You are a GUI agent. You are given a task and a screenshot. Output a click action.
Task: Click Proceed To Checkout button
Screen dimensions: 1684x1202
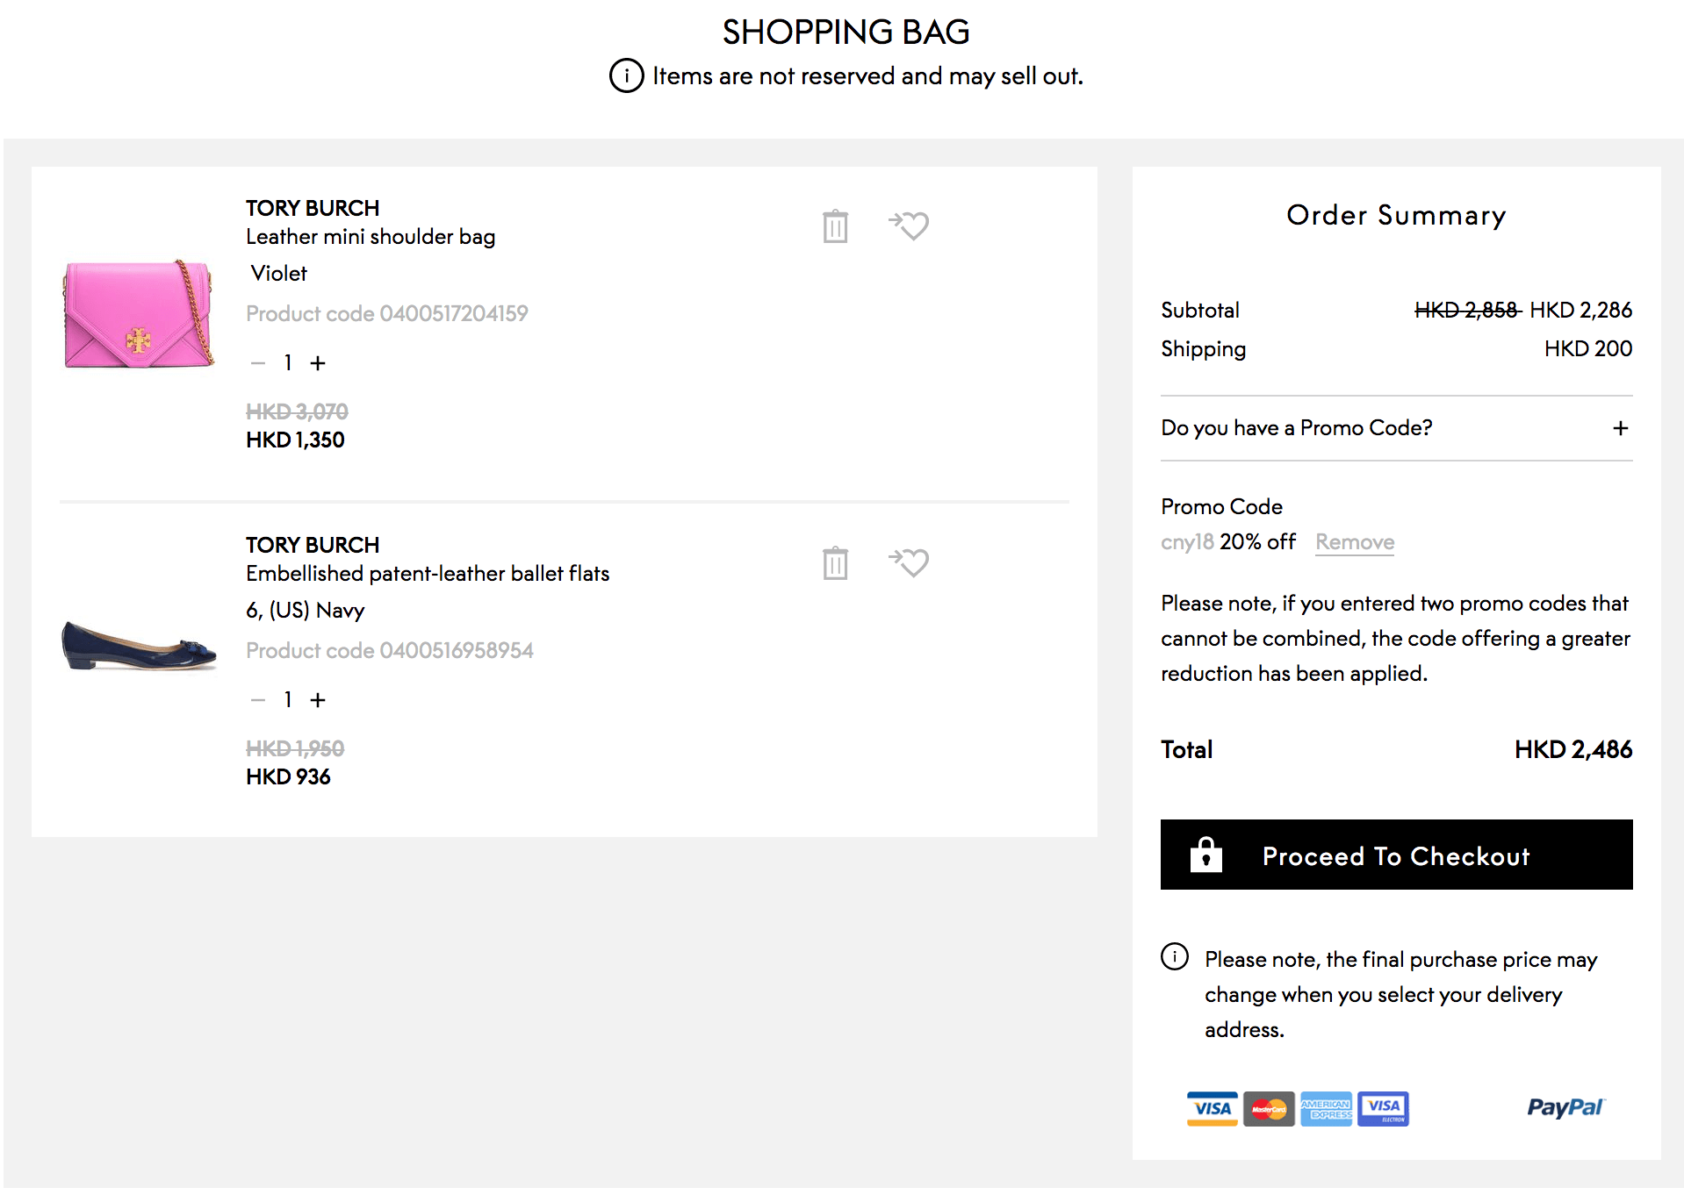click(x=1396, y=855)
